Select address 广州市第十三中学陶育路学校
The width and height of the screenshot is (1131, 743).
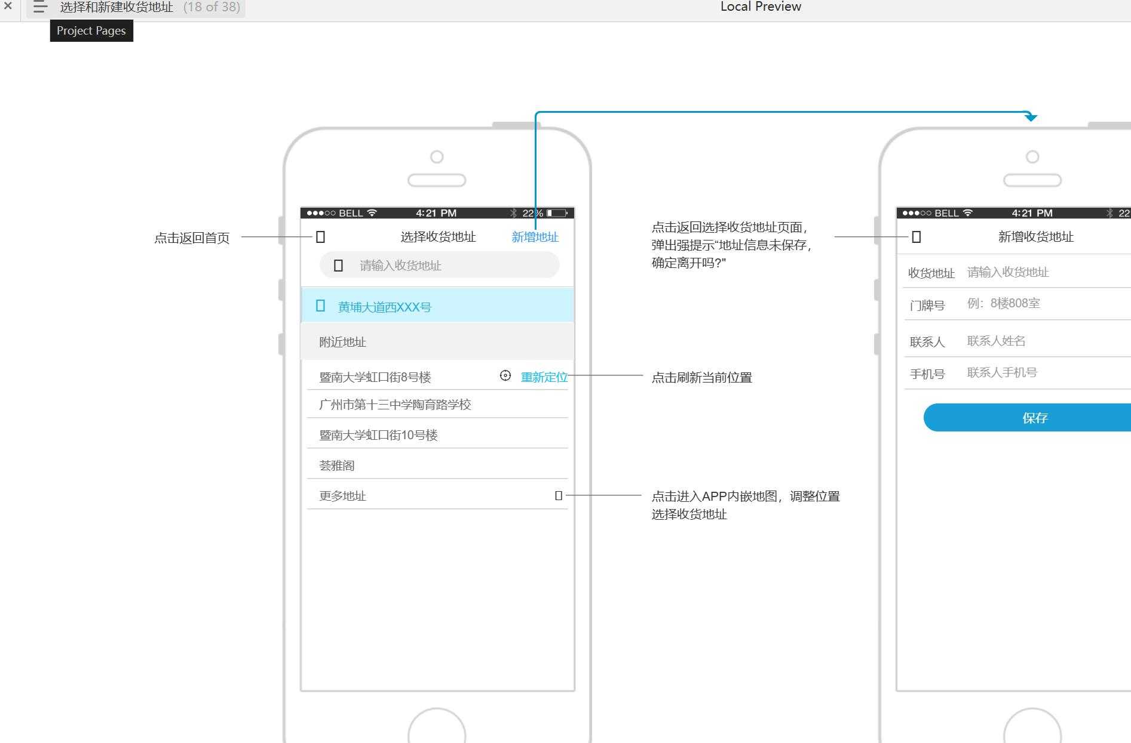[x=395, y=405]
